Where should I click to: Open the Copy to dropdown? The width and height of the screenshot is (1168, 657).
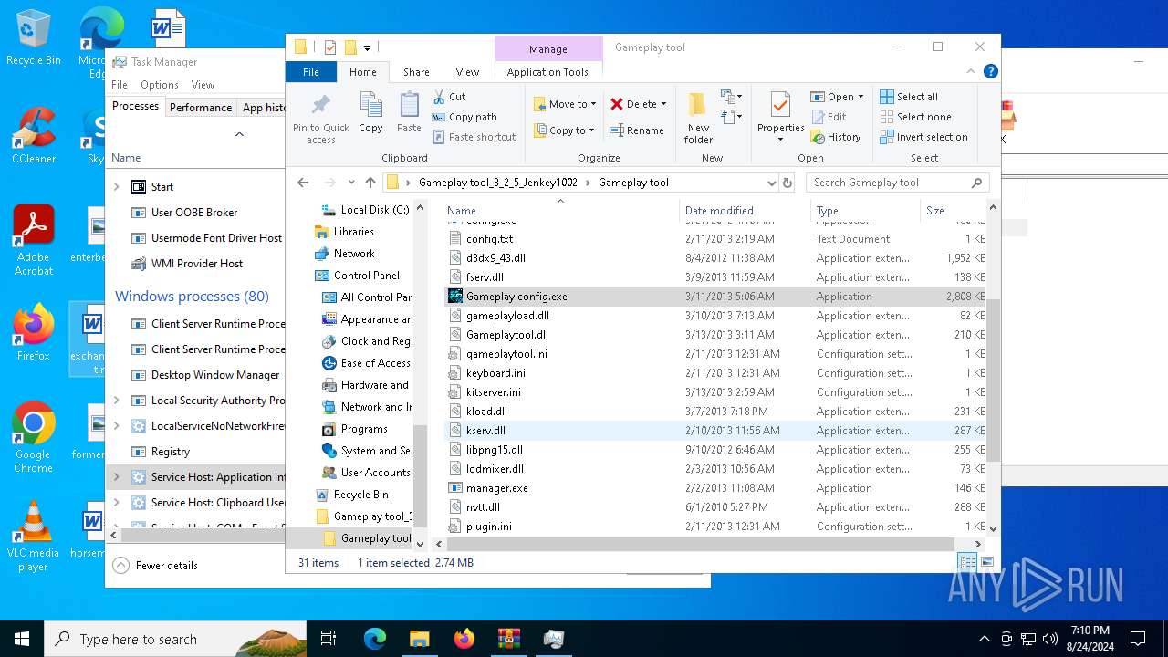coord(564,130)
